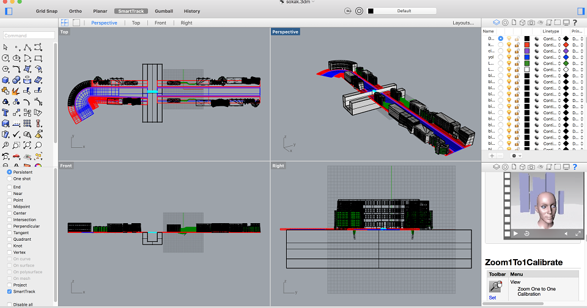Pick the Circle tool in the tool palette
Viewport: 587px width, 308px height.
(x=6, y=58)
